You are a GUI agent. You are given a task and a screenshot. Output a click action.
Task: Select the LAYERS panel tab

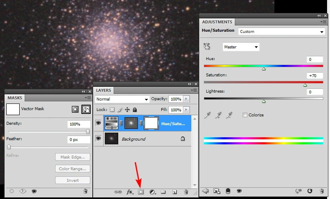[x=104, y=90]
